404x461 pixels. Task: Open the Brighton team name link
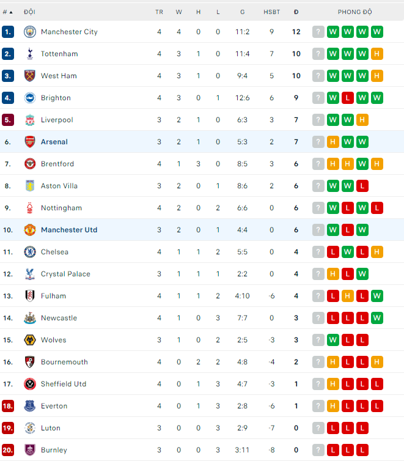[56, 98]
